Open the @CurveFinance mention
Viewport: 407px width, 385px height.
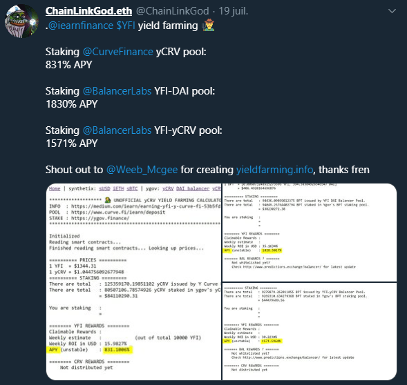pyautogui.click(x=118, y=52)
